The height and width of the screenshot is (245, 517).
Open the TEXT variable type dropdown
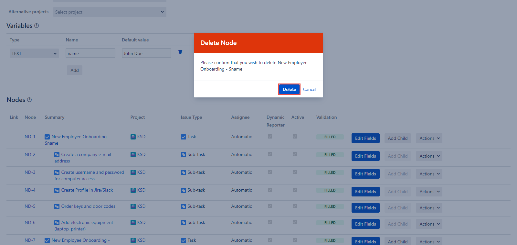[34, 53]
